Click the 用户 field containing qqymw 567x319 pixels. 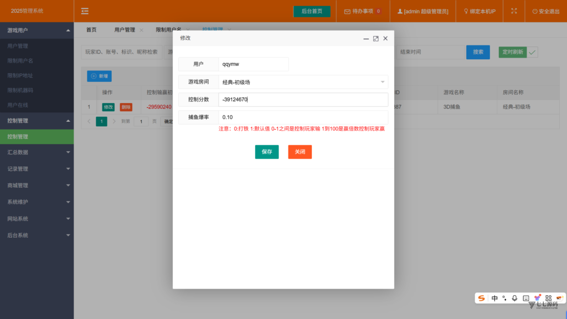click(254, 64)
